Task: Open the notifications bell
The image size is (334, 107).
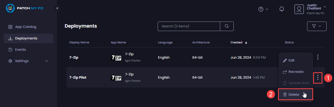Action: click(281, 9)
